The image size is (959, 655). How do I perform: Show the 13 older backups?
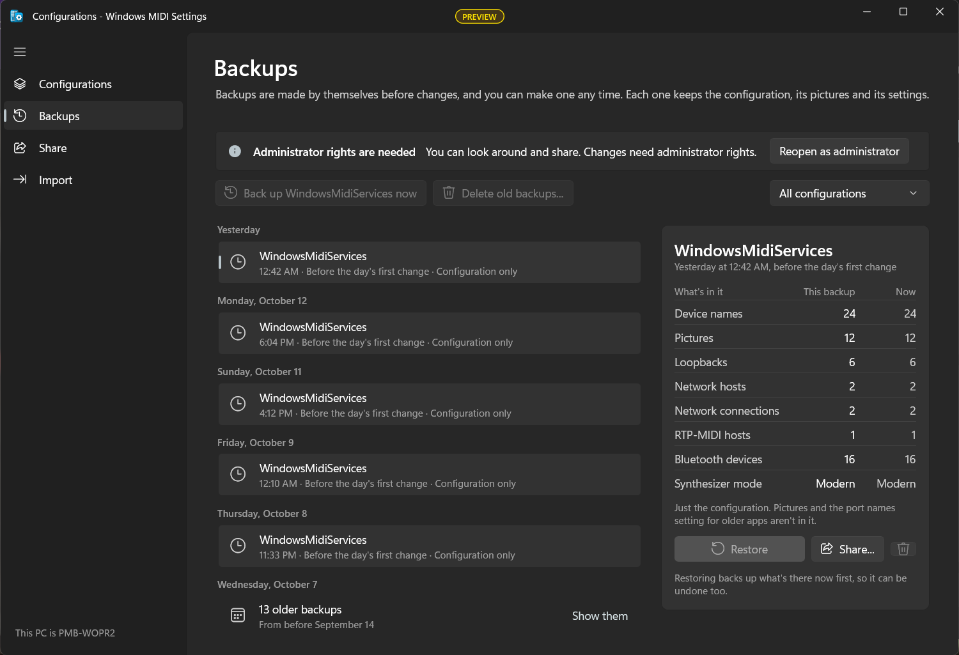(600, 616)
